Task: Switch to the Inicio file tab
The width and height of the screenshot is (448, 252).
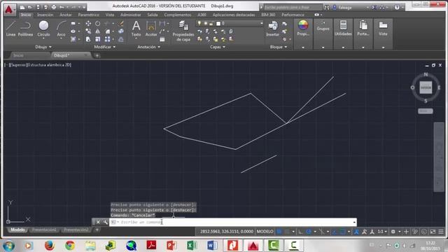Action: pyautogui.click(x=19, y=55)
